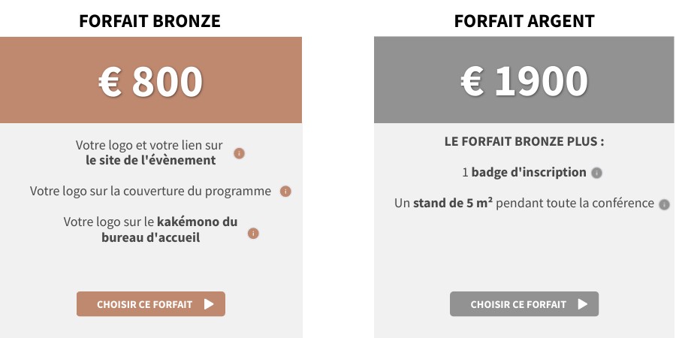Viewport: 676px width, 338px height.
Task: Click bold text "le site de l'évènement"
Action: tap(151, 161)
